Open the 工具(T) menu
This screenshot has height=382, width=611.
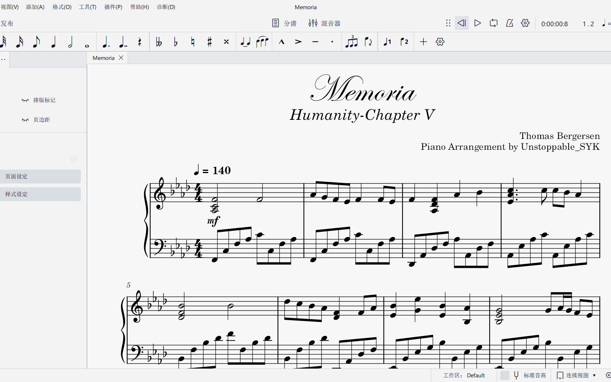click(88, 7)
